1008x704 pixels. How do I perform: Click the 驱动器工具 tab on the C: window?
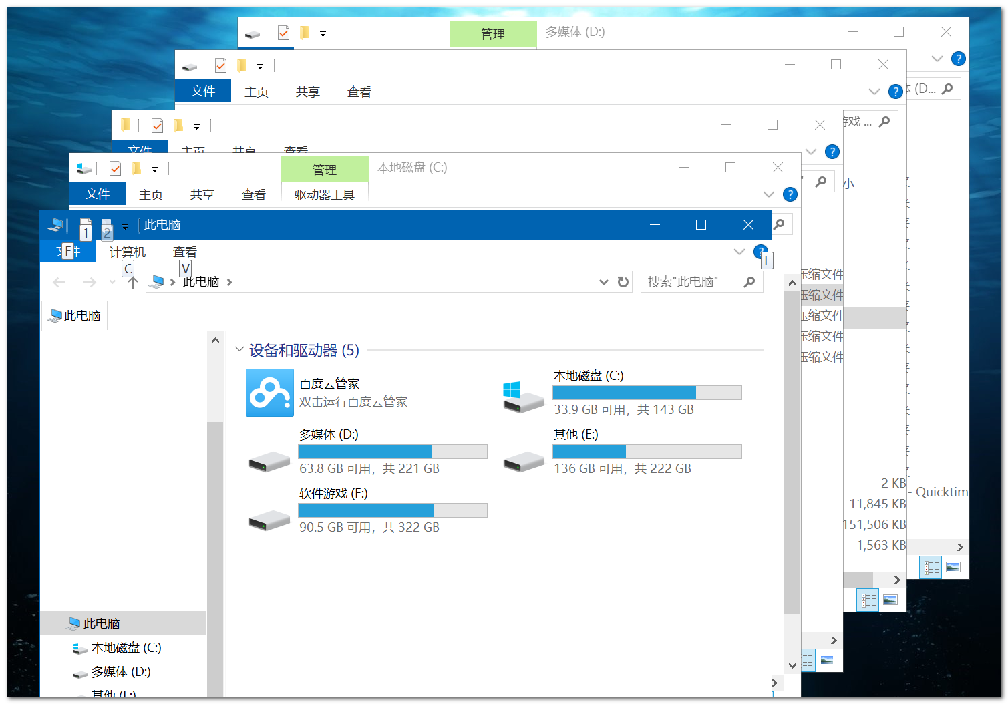(325, 194)
